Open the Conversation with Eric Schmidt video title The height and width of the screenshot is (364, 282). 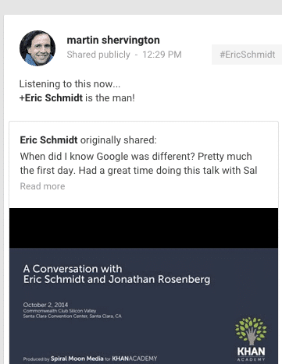(116, 274)
